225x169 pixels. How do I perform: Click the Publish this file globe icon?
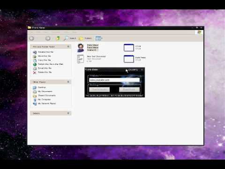[35, 64]
